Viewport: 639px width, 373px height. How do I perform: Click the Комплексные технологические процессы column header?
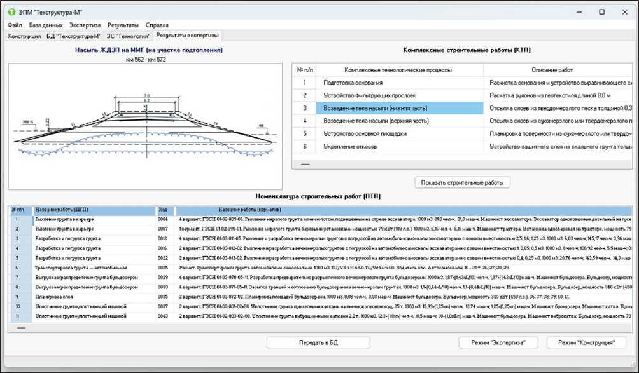398,69
